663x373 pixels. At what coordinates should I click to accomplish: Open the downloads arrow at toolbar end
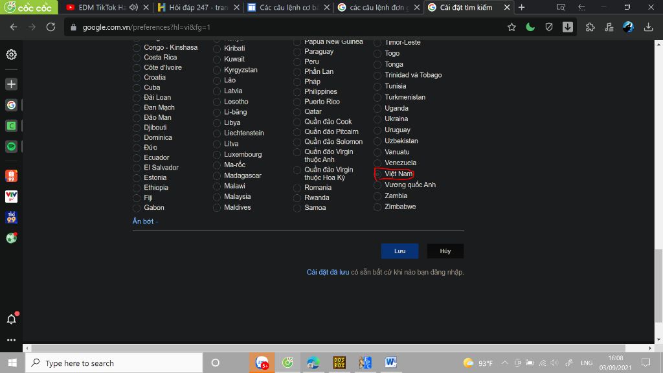tap(648, 27)
